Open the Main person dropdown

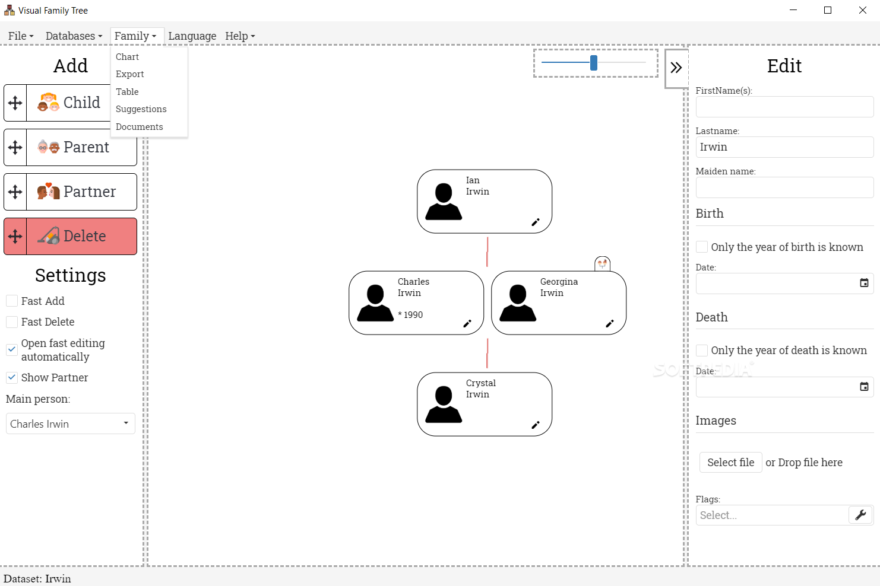(71, 423)
